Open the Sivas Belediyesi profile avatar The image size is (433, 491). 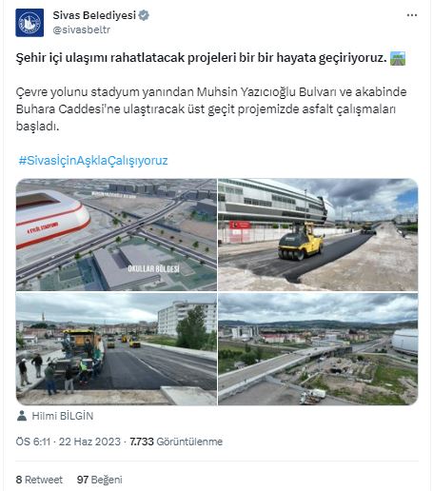(x=30, y=23)
